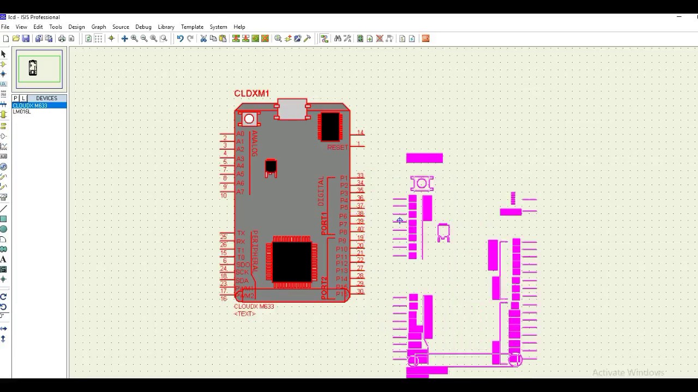Click the decompose hammer icon
Viewport: 698px width, 392px height.
coord(308,39)
